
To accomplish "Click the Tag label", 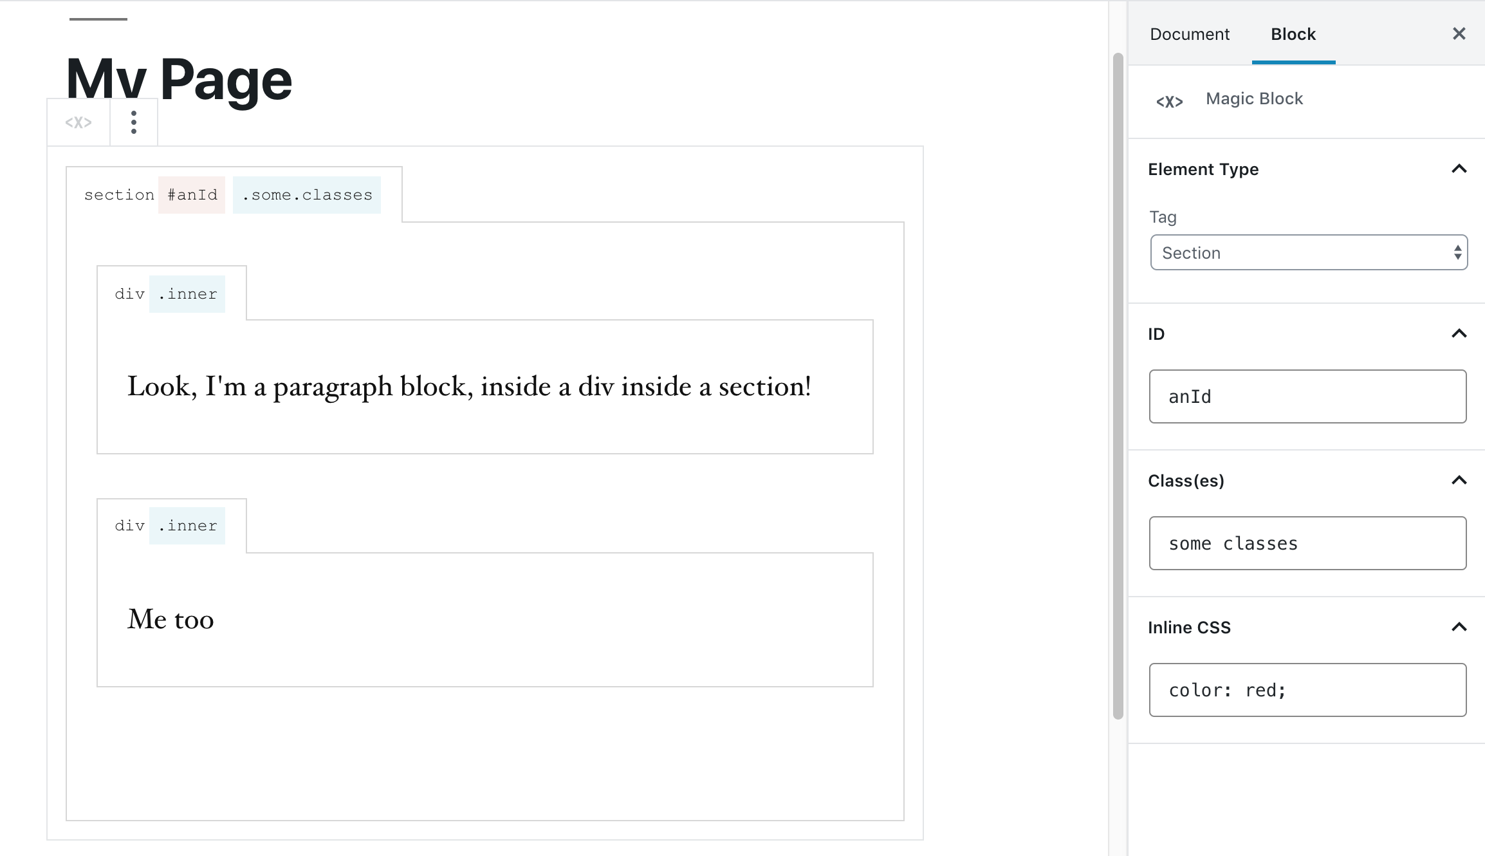I will pos(1163,218).
